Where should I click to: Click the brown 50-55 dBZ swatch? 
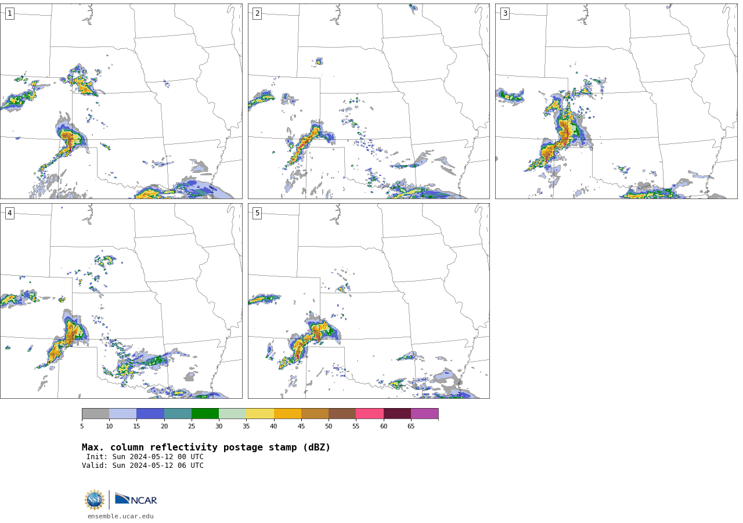click(x=342, y=414)
